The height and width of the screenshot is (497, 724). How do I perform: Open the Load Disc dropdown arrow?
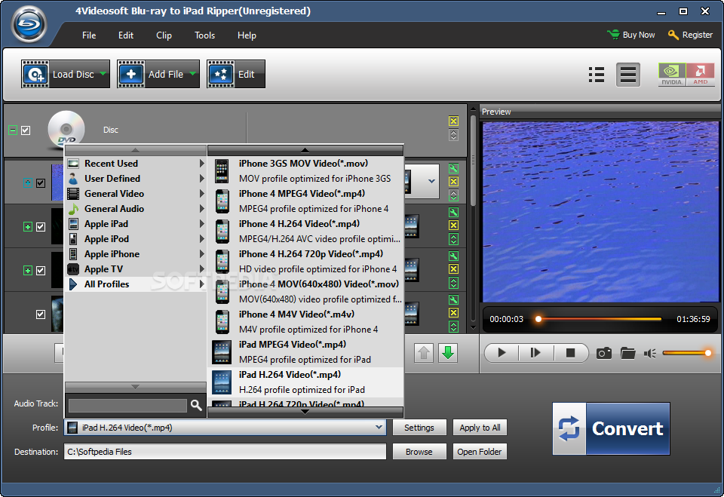103,73
